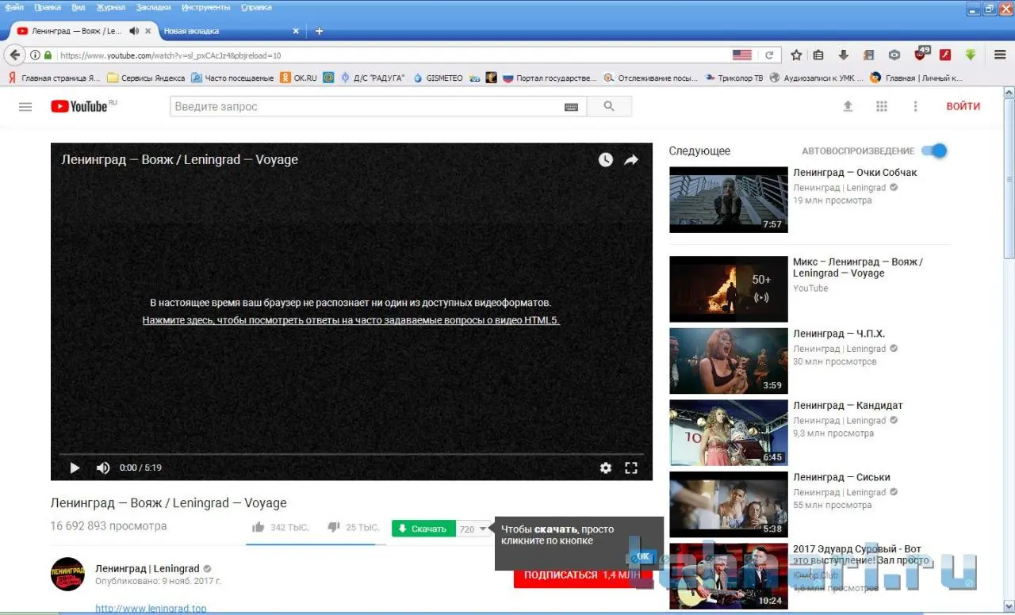The height and width of the screenshot is (615, 1015).
Task: Open the Ленинград — Сиськи video thumbnail
Action: tap(729, 505)
